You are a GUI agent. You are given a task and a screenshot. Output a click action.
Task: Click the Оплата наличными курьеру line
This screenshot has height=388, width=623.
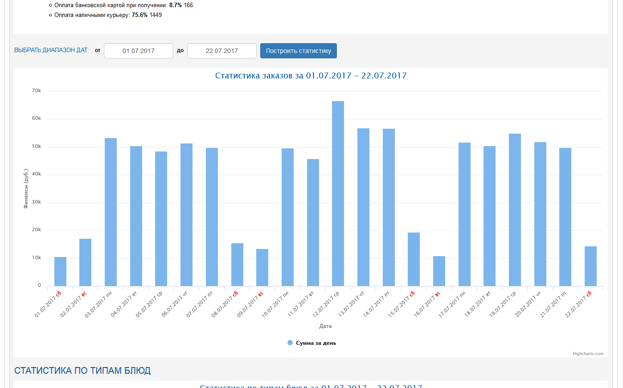pos(108,15)
